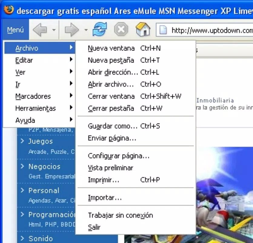Open the Juegos category link
253x243 pixels.
point(41,141)
